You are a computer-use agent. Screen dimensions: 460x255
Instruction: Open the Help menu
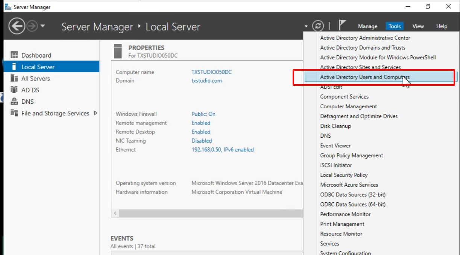442,26
